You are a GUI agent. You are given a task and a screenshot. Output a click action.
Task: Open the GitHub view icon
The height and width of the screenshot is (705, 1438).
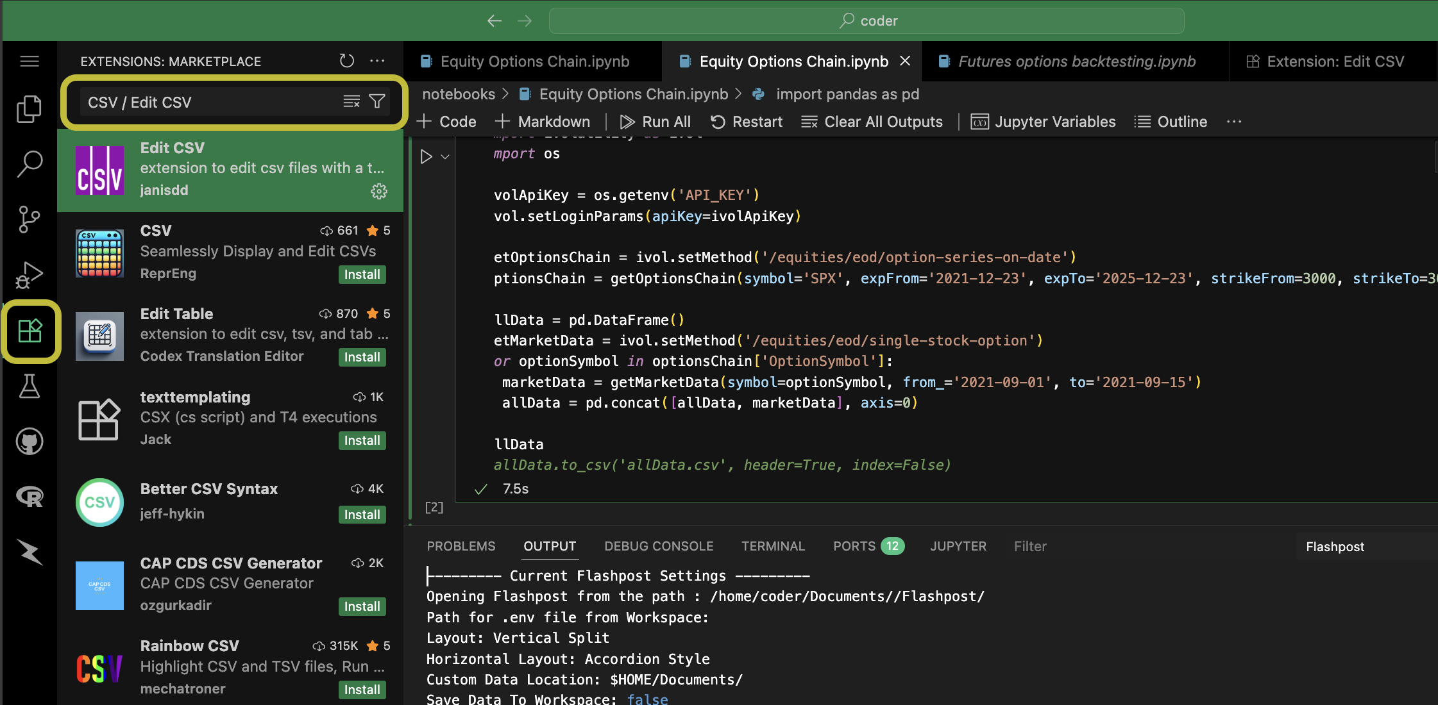(30, 442)
